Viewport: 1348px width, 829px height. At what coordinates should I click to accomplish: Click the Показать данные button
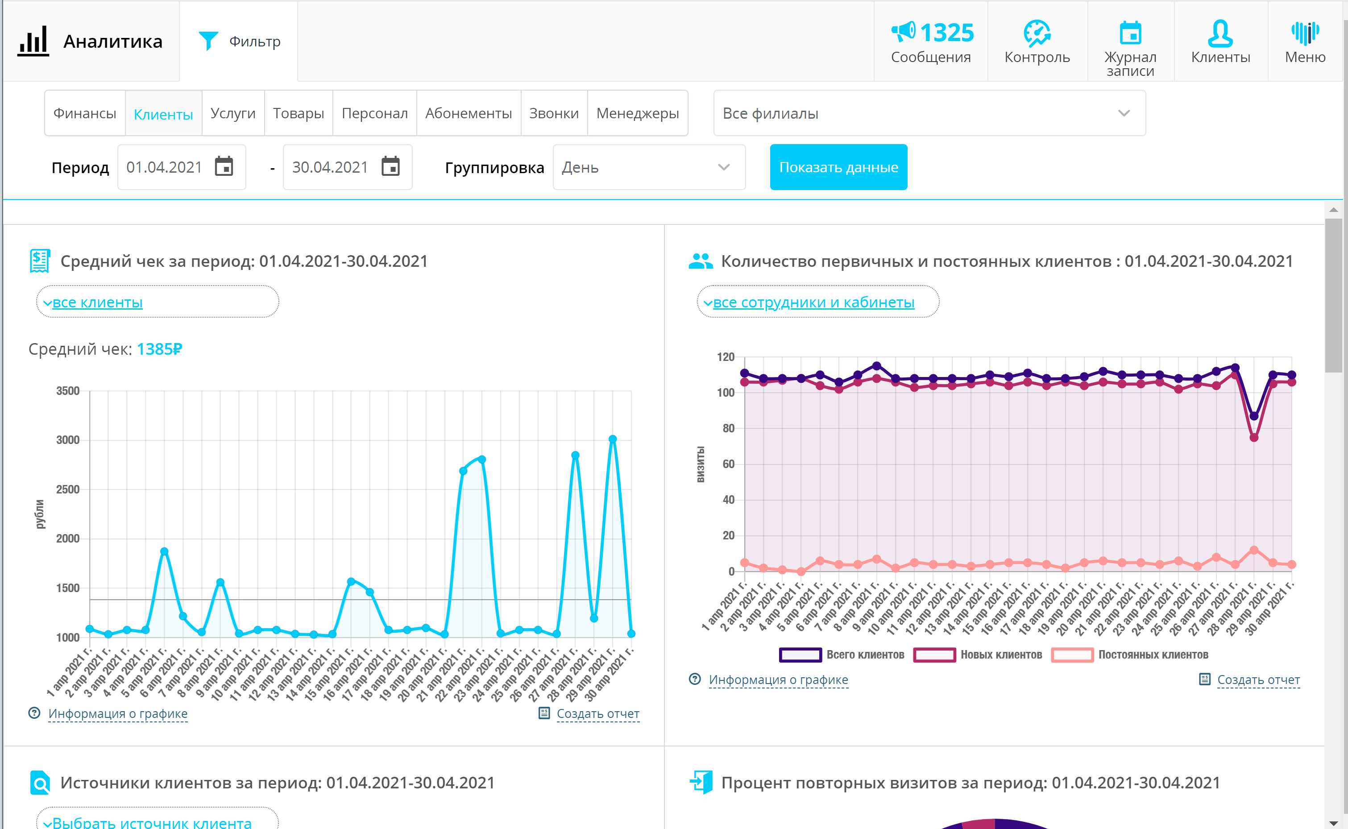(838, 167)
